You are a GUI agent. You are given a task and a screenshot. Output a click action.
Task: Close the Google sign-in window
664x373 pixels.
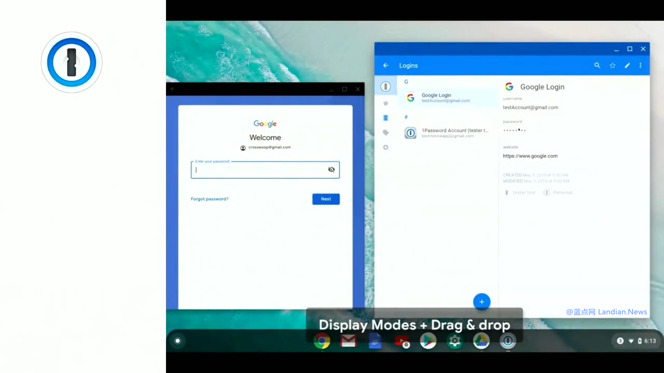(357, 89)
